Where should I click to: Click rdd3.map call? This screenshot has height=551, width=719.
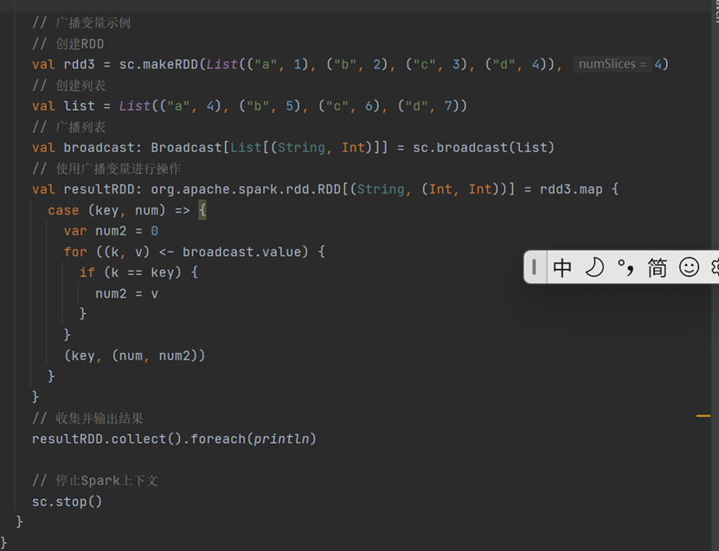571,189
